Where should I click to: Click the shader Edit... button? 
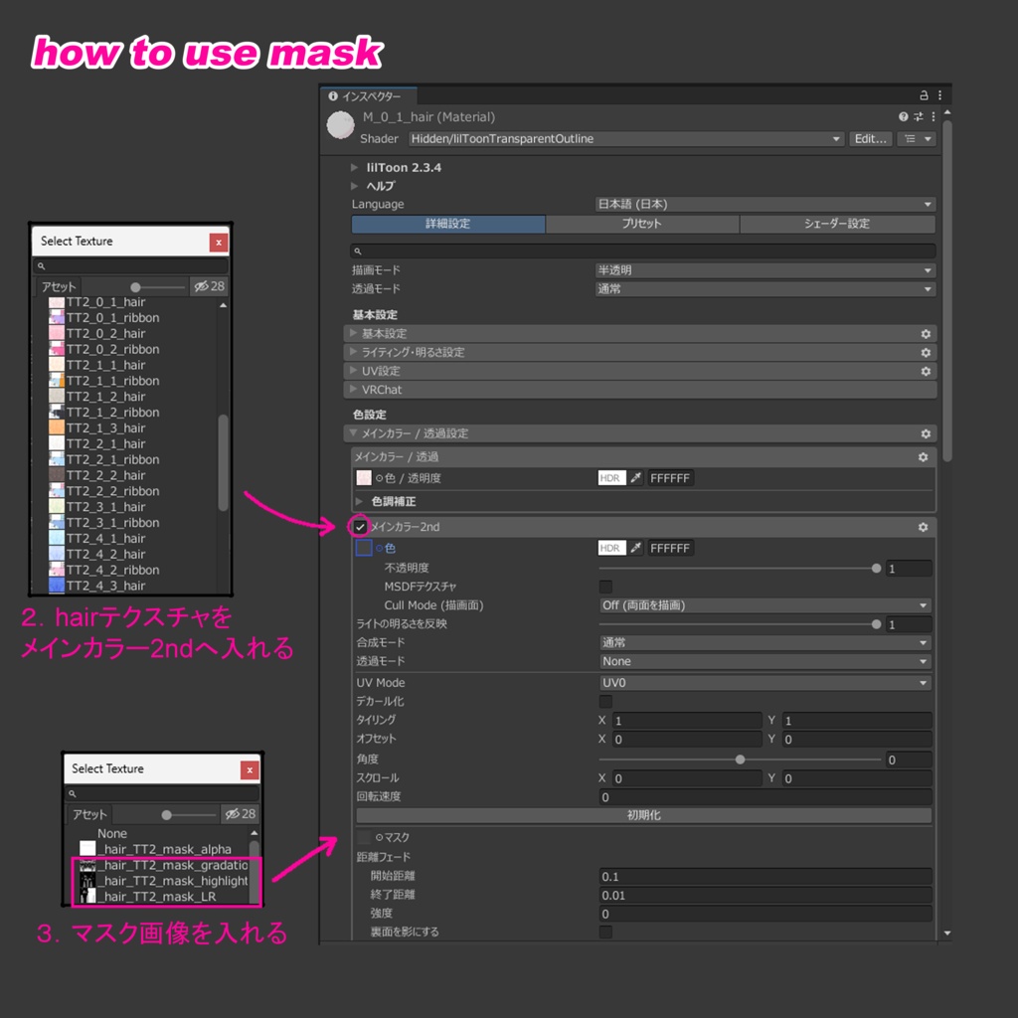coord(870,139)
